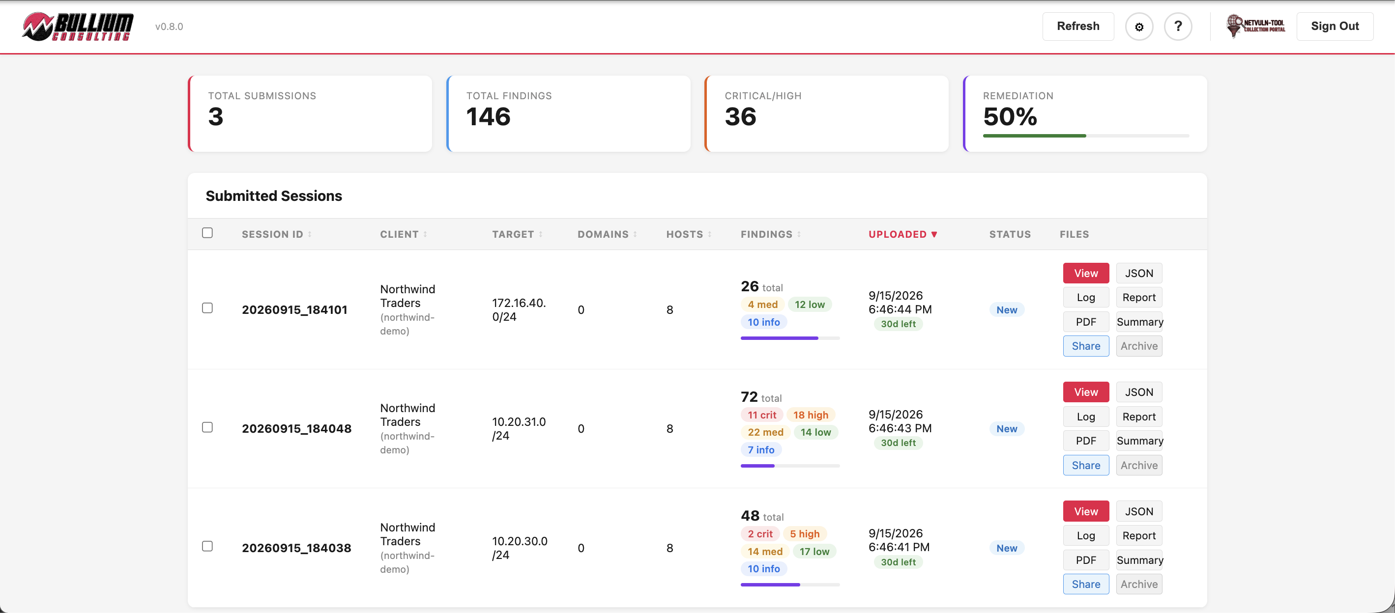Toggle the Uploaded column sort order

tap(903, 234)
